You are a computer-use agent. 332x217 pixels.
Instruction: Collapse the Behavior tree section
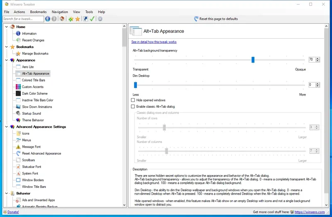click(7, 193)
